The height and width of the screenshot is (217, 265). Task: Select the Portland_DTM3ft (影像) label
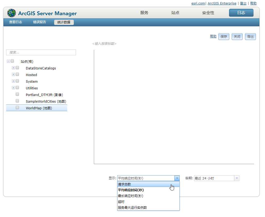[44, 95]
